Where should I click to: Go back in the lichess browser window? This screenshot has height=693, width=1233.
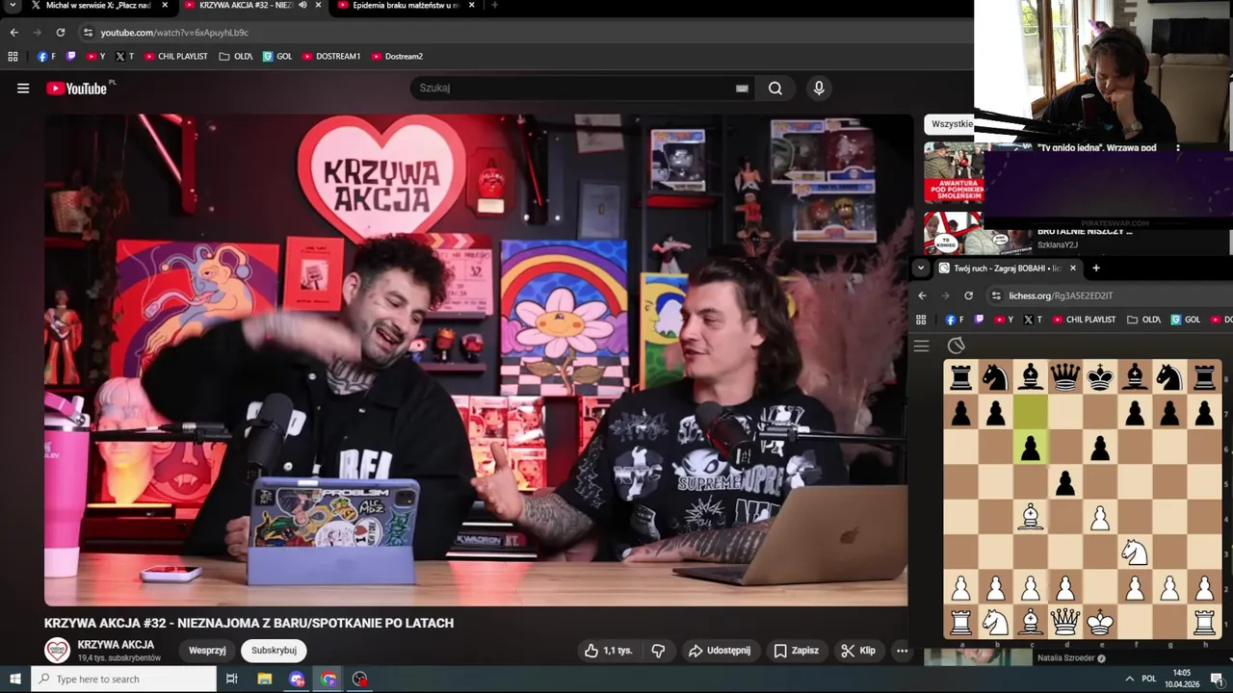pos(922,295)
